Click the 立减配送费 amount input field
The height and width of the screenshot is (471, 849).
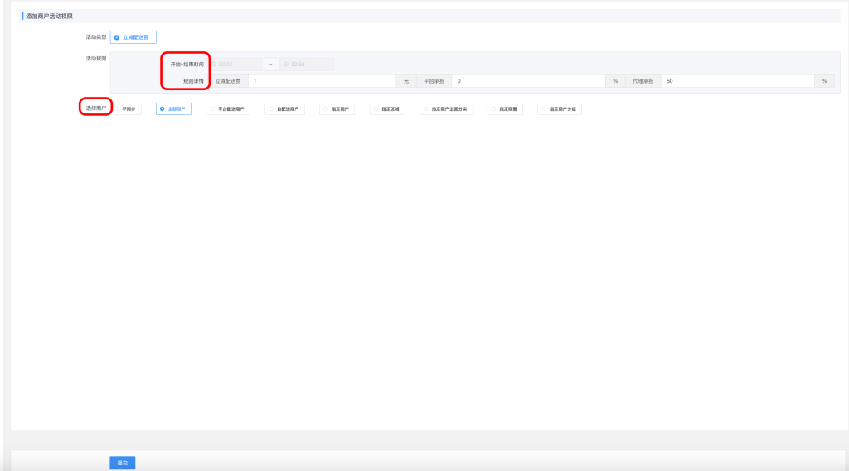[322, 81]
